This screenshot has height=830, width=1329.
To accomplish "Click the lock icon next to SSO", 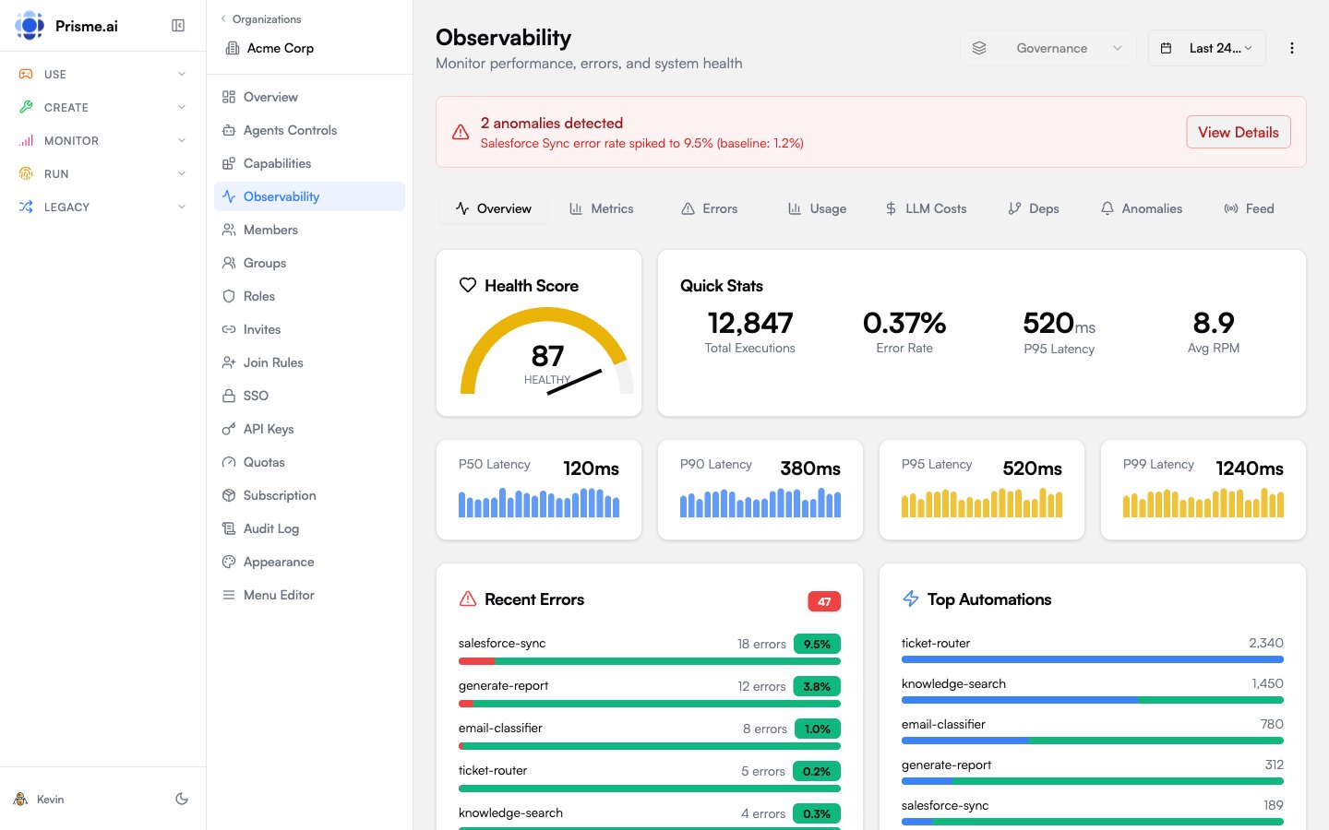I will pos(229,396).
